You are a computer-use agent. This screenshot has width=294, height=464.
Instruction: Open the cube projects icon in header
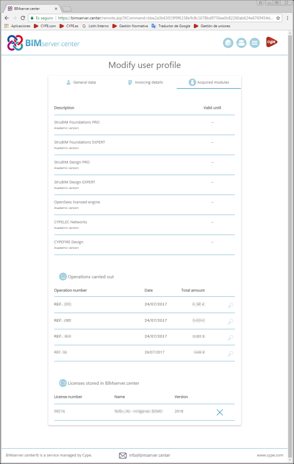click(228, 43)
